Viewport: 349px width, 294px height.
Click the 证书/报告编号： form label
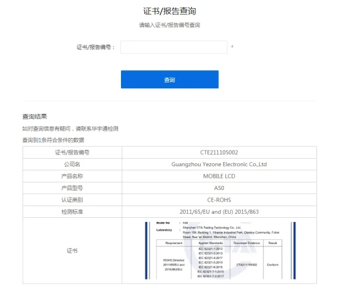click(x=96, y=47)
